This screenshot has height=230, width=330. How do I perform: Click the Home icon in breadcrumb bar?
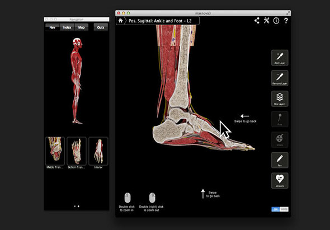[x=120, y=21]
